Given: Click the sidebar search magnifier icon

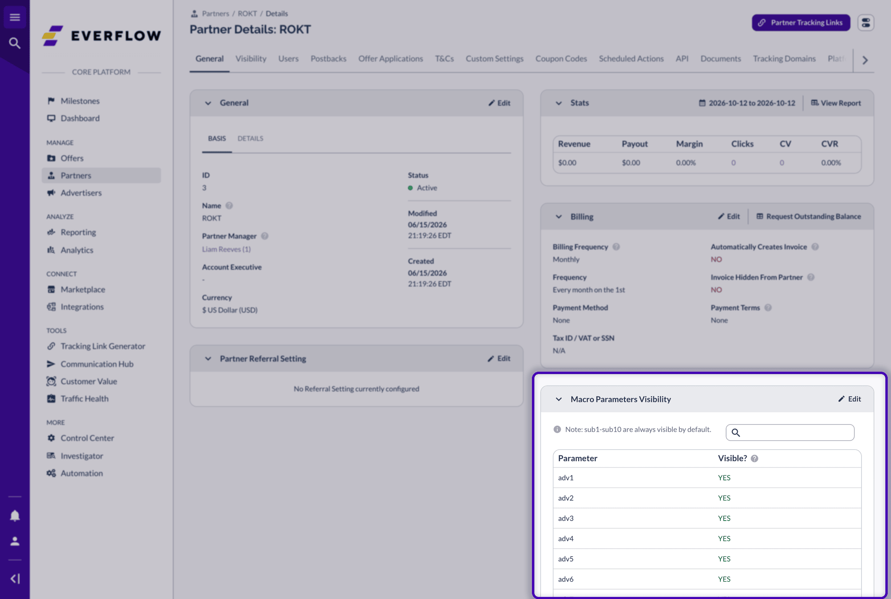Looking at the screenshot, I should coord(15,43).
